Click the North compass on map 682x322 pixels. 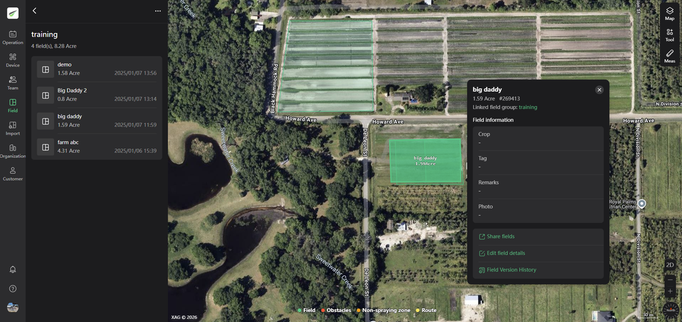tap(671, 309)
